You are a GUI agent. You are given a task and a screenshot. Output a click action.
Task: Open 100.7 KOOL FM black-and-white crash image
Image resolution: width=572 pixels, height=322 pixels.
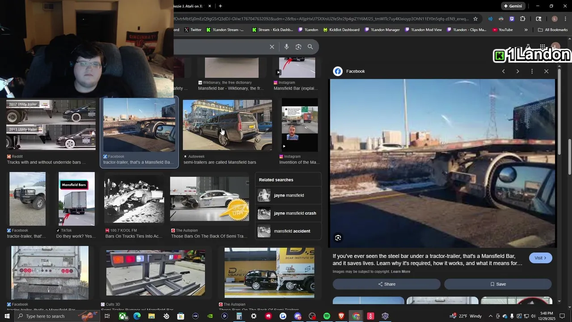coord(134,200)
